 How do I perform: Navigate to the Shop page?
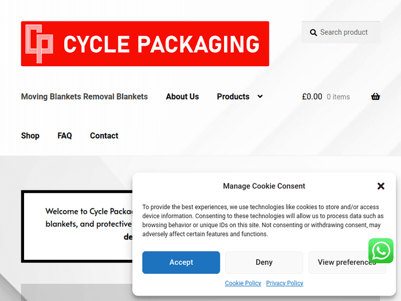tap(30, 136)
